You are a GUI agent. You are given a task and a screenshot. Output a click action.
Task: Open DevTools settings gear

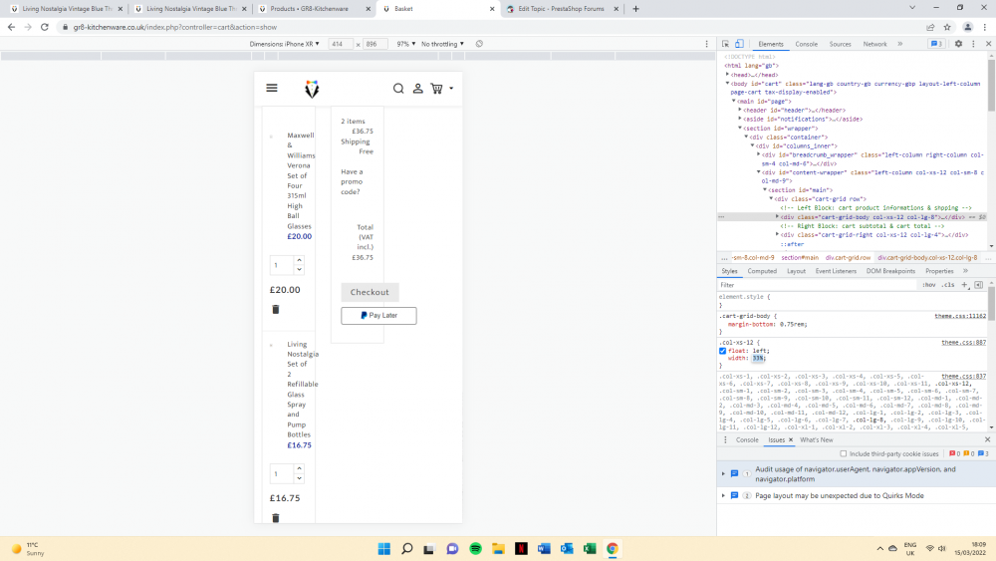pyautogui.click(x=958, y=44)
